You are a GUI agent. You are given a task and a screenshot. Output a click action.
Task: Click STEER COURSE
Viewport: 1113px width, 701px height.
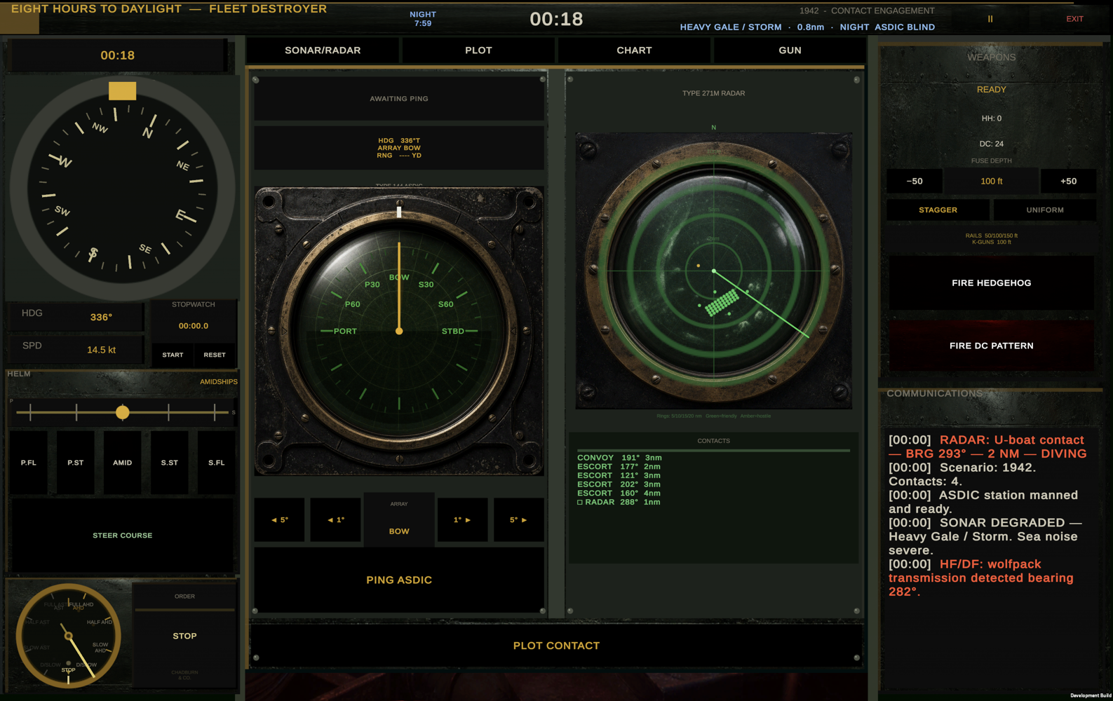pos(123,536)
